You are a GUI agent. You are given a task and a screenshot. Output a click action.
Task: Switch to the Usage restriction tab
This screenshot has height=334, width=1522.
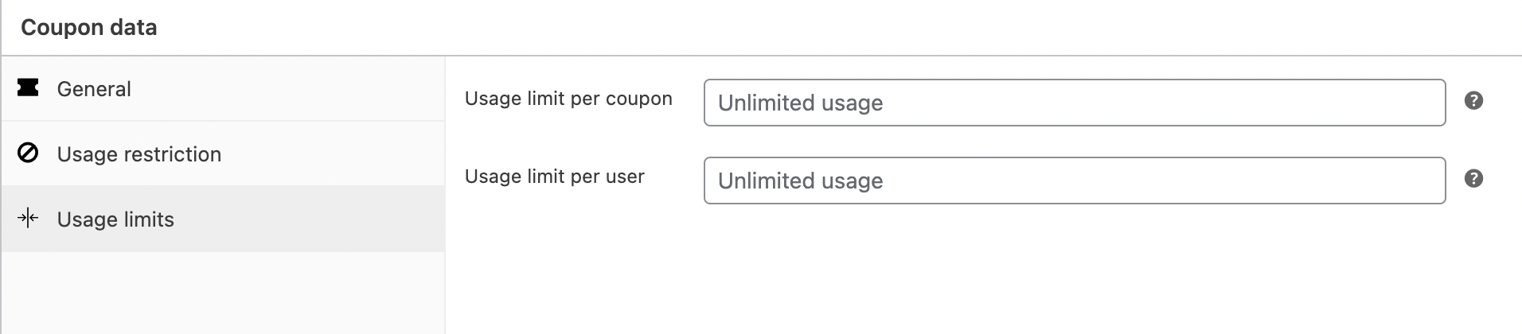139,154
